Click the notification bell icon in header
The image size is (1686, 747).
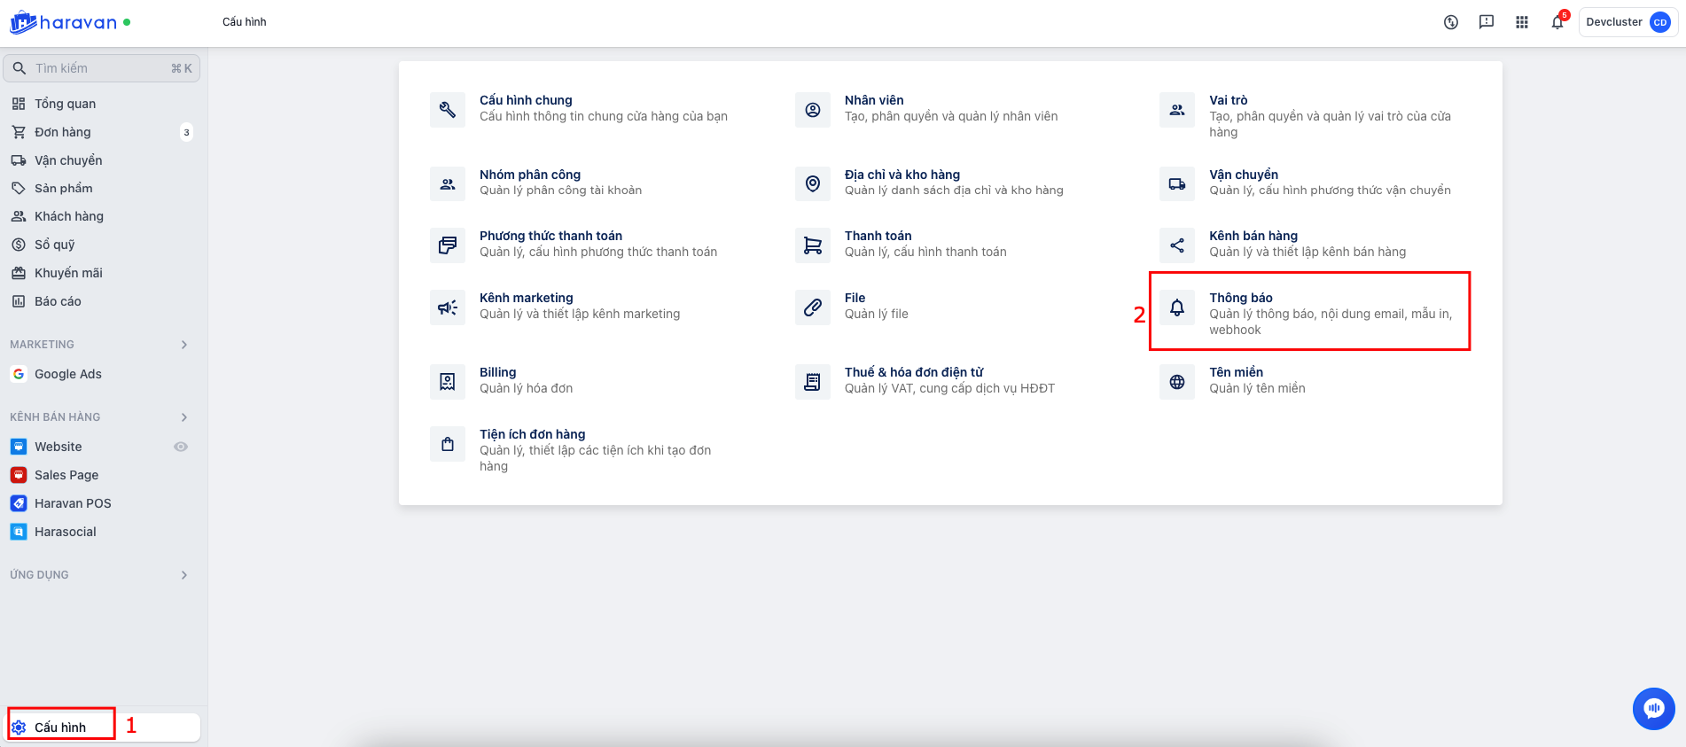[x=1557, y=22]
